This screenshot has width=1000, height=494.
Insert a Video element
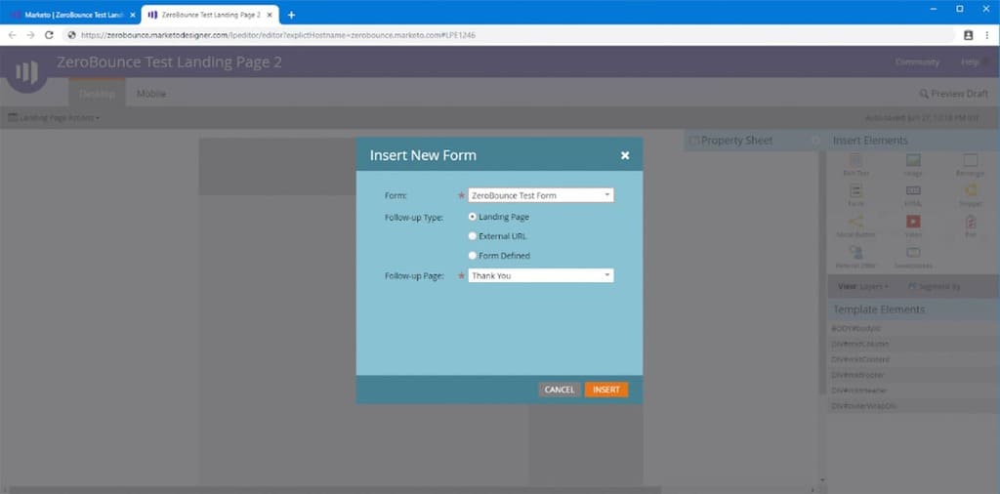[913, 226]
